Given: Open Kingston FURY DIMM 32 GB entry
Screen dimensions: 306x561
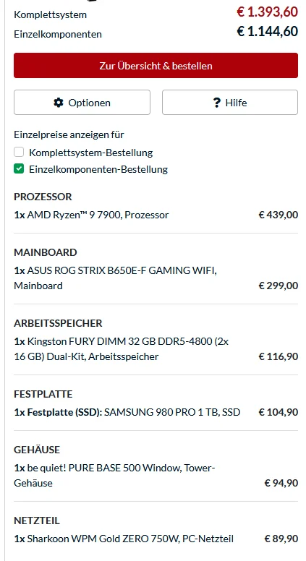Looking at the screenshot, I should [122, 349].
